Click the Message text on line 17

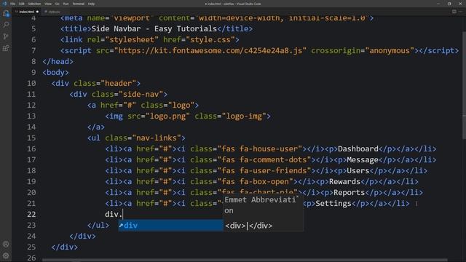pyautogui.click(x=363, y=160)
